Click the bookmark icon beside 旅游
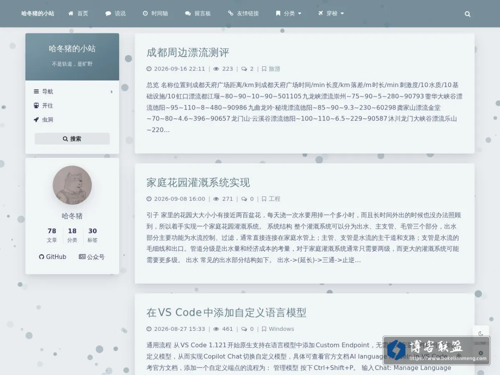Image resolution: width=500 pixels, height=375 pixels. pos(264,69)
